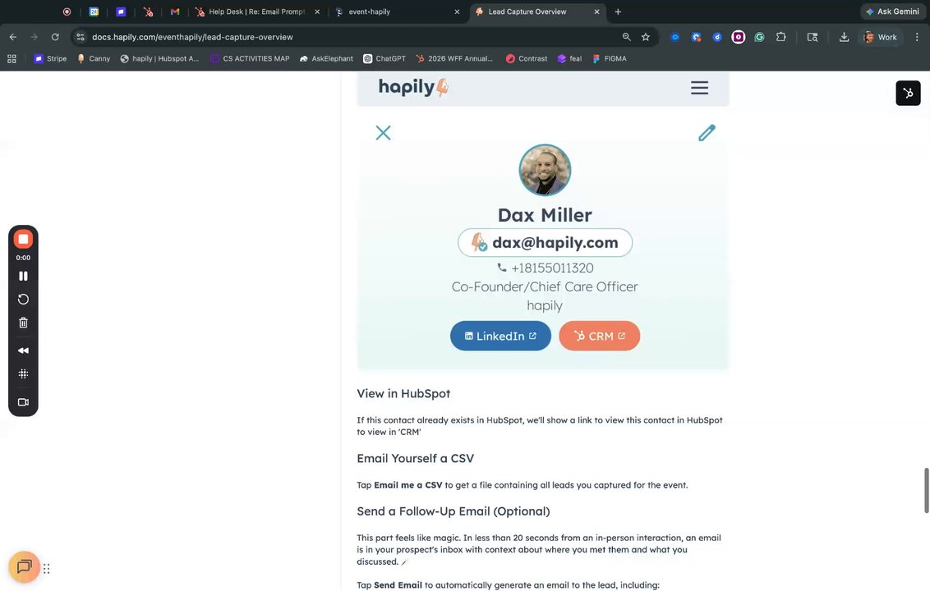This screenshot has width=930, height=591.
Task: Switch to the Gmail pinned tab
Action: click(x=175, y=11)
